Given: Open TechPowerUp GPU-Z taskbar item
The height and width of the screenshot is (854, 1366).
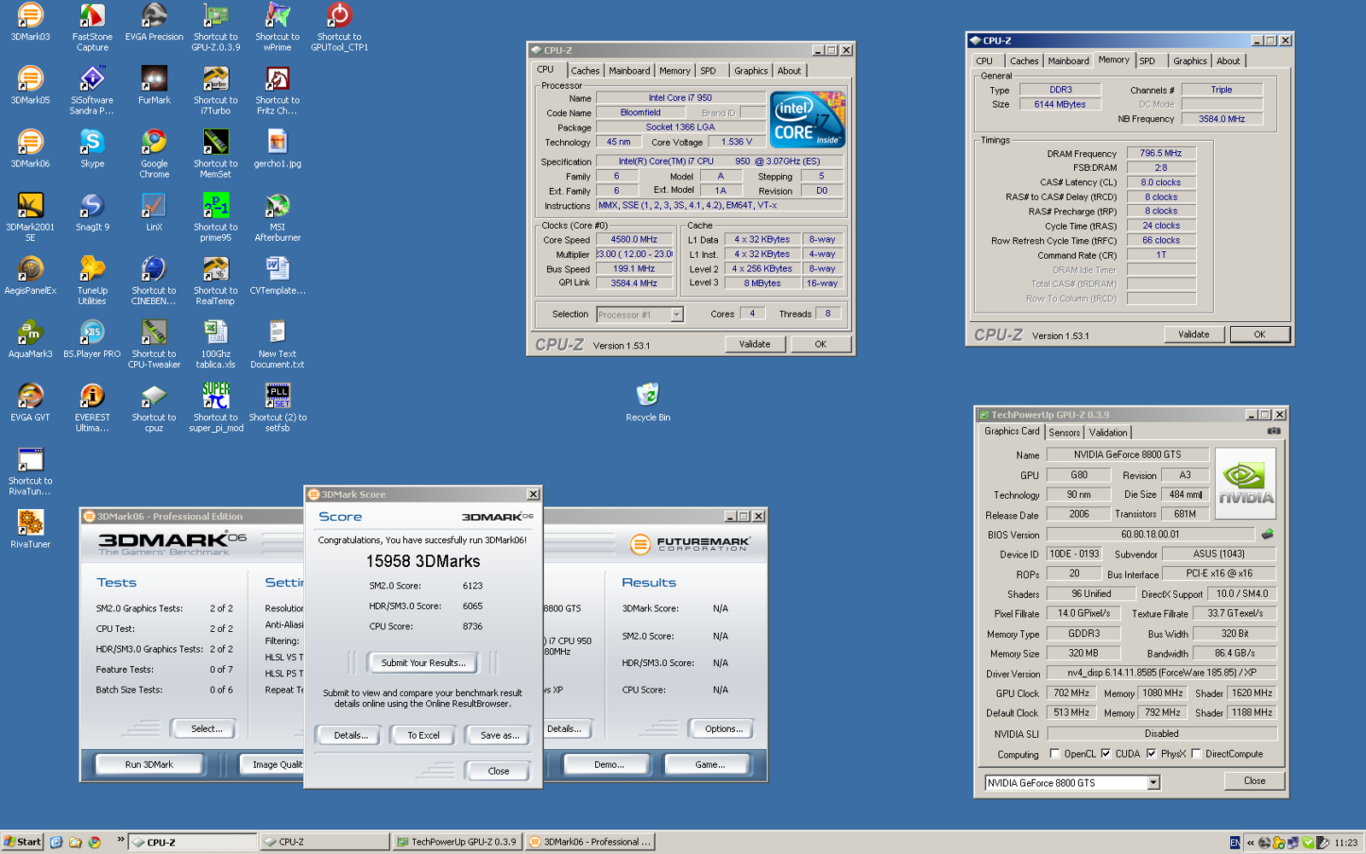Looking at the screenshot, I should (456, 842).
